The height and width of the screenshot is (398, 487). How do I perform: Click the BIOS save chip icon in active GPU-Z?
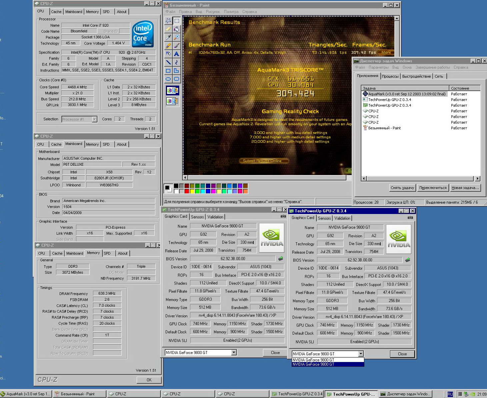[x=408, y=260]
